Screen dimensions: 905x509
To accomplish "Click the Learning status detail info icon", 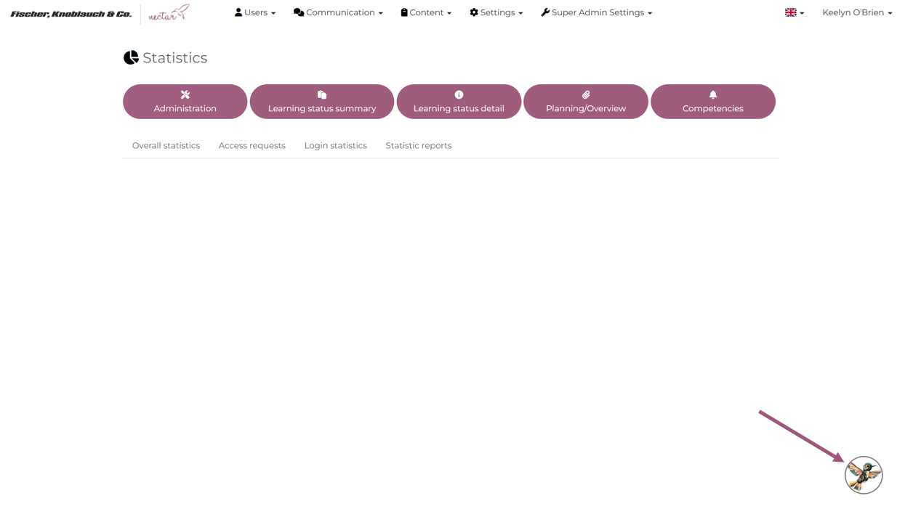I will (x=459, y=94).
